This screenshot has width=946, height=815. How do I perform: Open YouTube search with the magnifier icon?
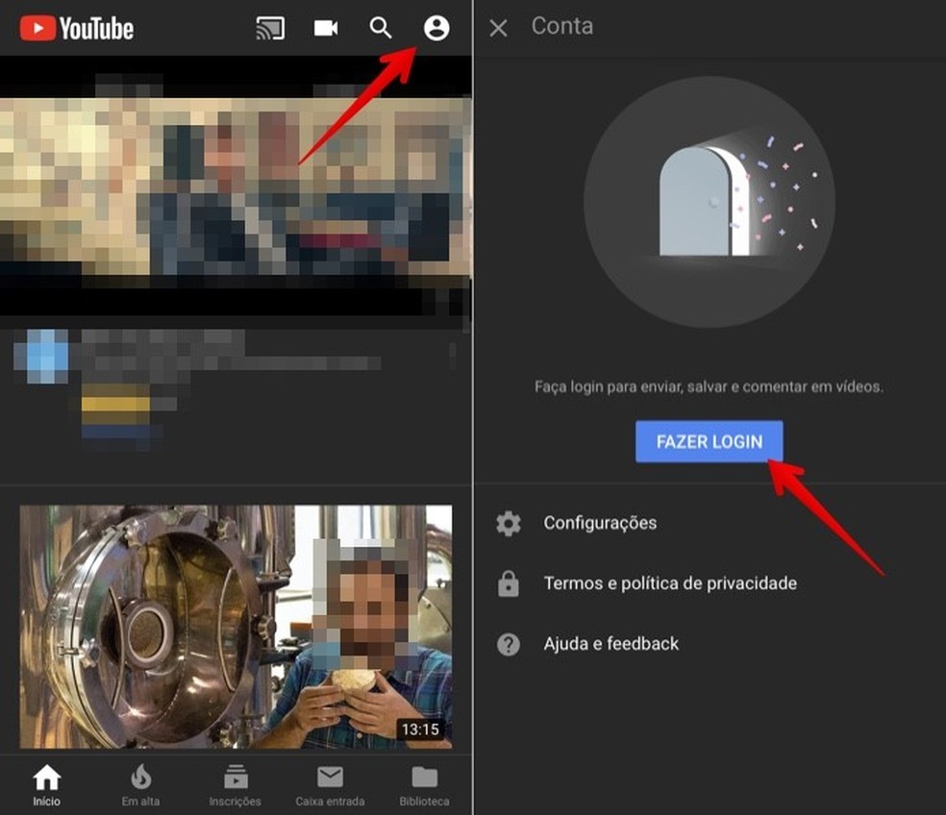(x=381, y=28)
